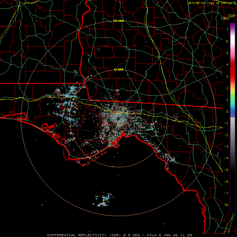Click the Differential Reflectivity KTLH caption text
237x237 pixels.
(x=120, y=235)
